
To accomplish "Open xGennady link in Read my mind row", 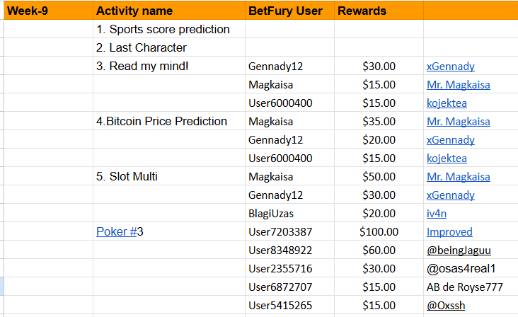I will pos(451,67).
